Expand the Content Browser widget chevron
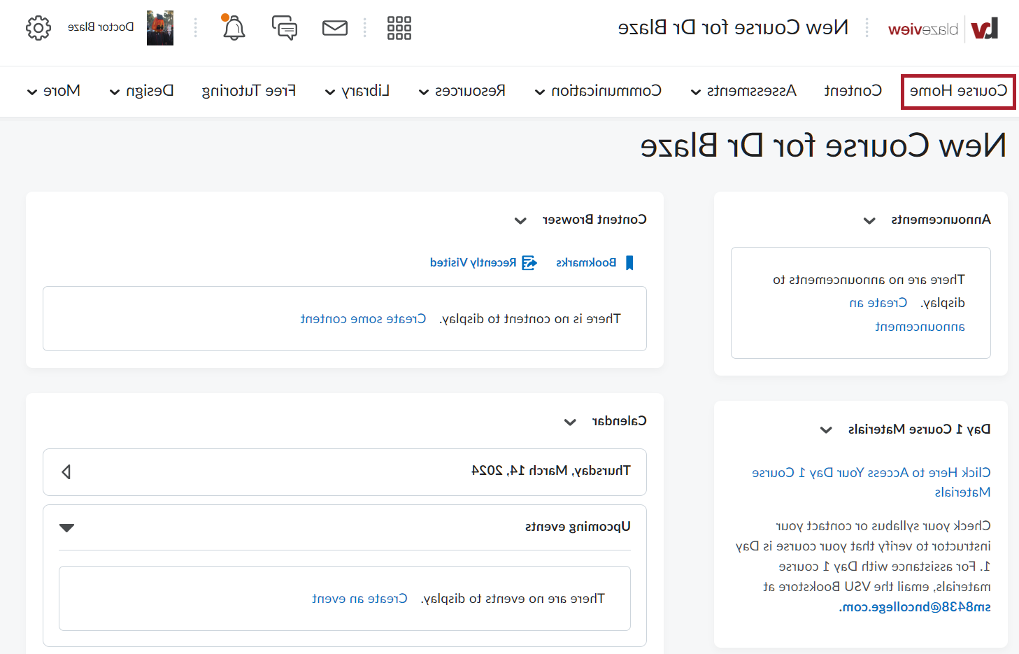Viewport: 1019px width, 654px height. point(520,220)
